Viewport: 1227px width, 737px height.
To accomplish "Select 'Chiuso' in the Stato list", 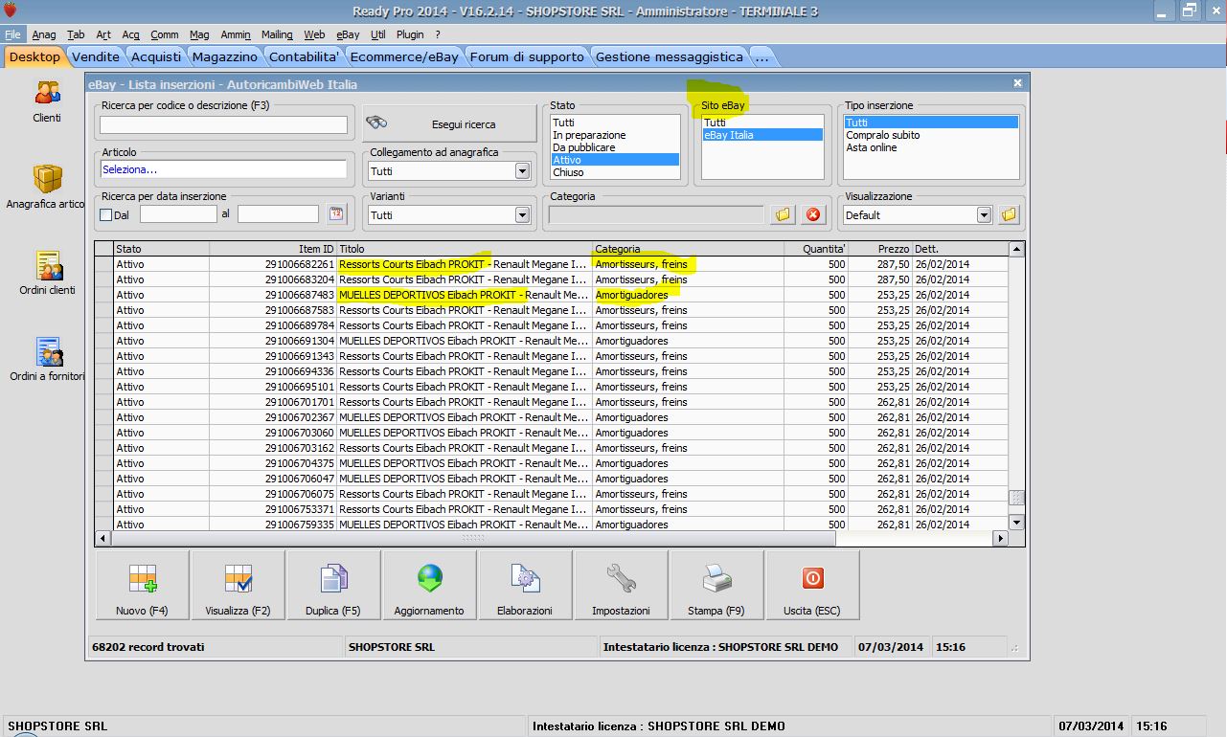I will coord(568,173).
